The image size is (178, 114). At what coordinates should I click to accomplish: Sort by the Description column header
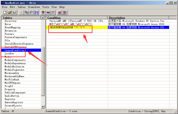(x=138, y=18)
